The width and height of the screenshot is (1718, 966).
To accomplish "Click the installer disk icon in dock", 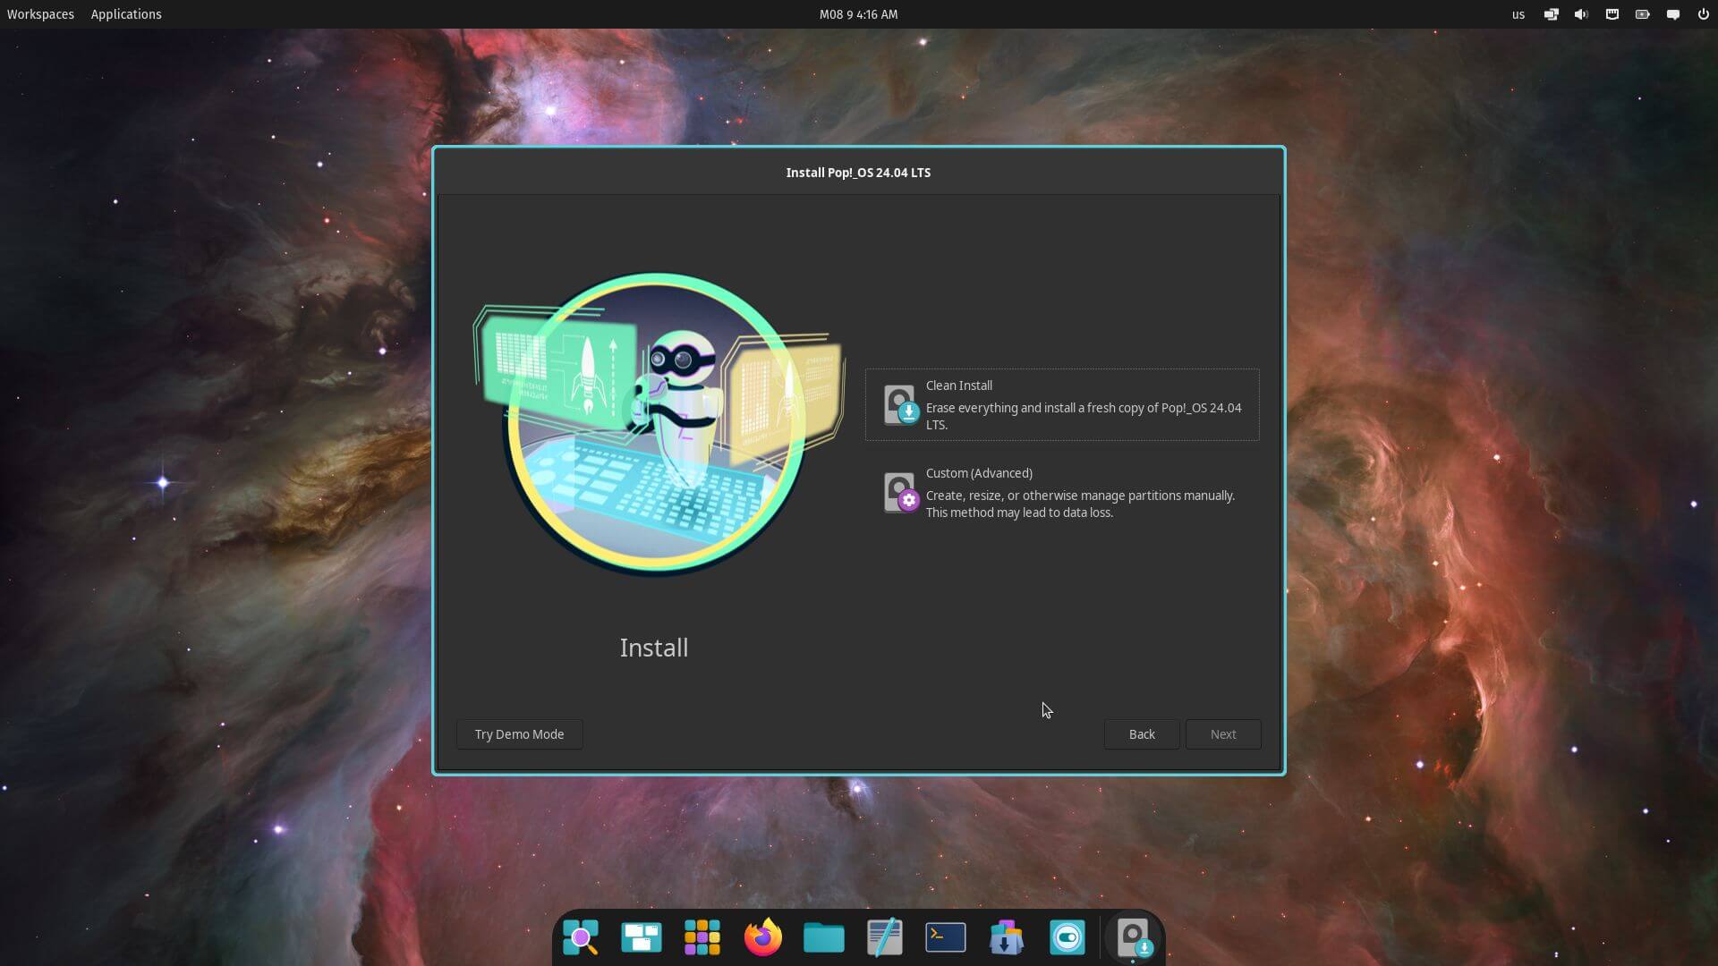I will point(1134,937).
